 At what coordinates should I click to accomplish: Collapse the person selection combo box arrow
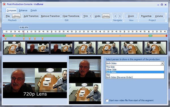click(162, 63)
